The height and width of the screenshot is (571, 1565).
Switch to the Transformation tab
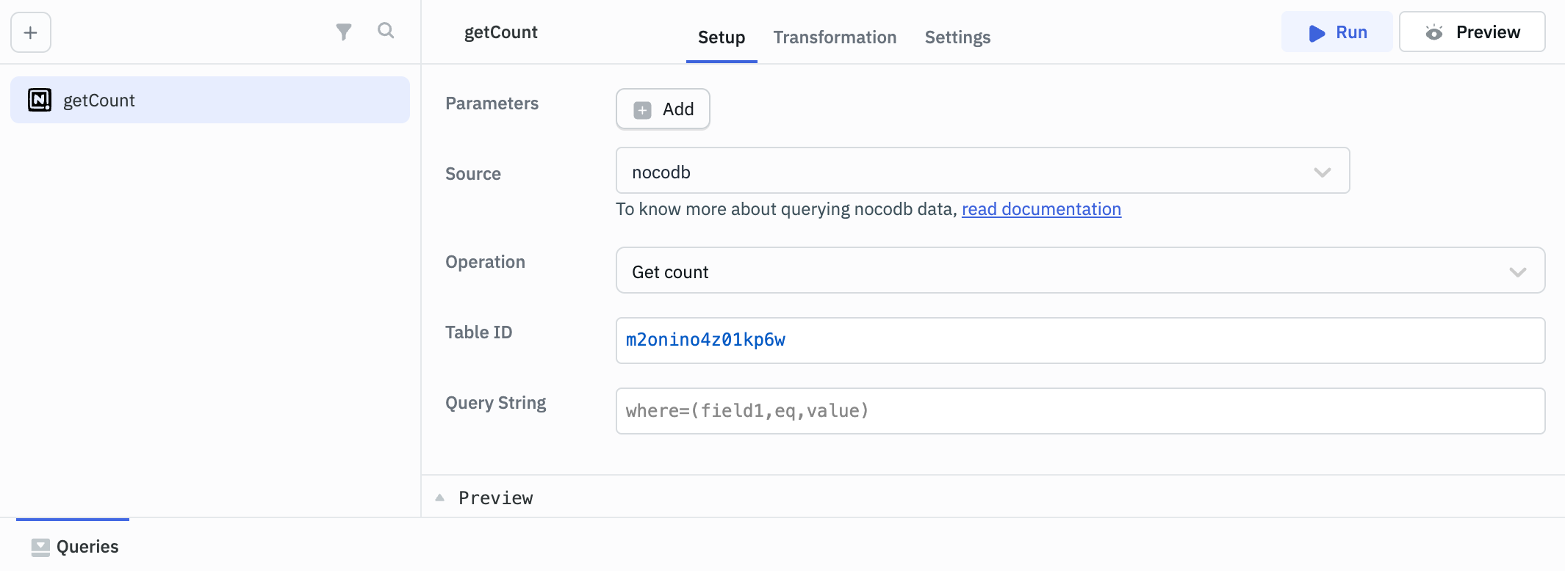(x=835, y=37)
